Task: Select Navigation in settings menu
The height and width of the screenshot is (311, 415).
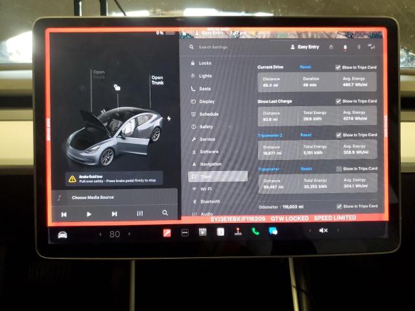Action: coord(211,164)
